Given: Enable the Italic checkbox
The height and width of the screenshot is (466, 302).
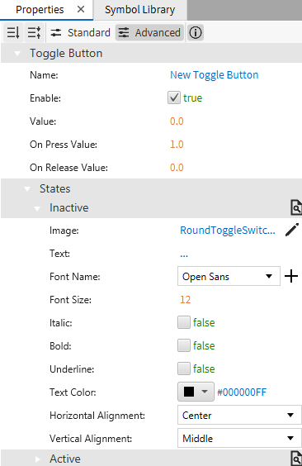Looking at the screenshot, I should [184, 322].
